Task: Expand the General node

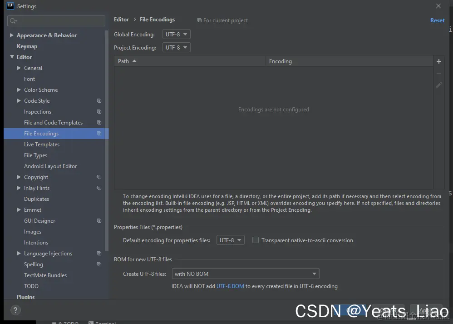Action: tap(19, 68)
